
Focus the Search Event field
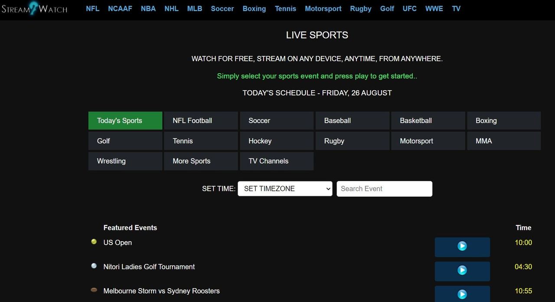pyautogui.click(x=384, y=189)
